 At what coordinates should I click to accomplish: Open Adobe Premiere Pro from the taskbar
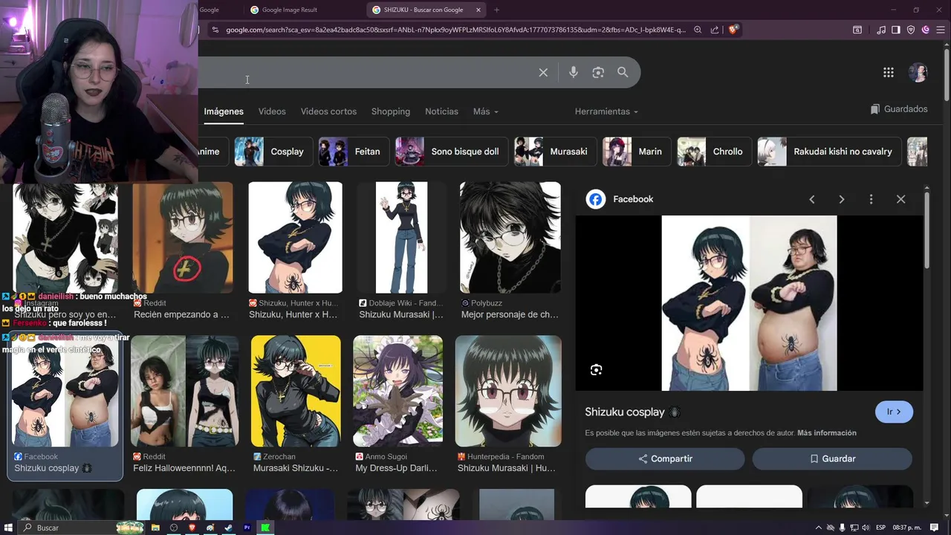[x=247, y=528]
